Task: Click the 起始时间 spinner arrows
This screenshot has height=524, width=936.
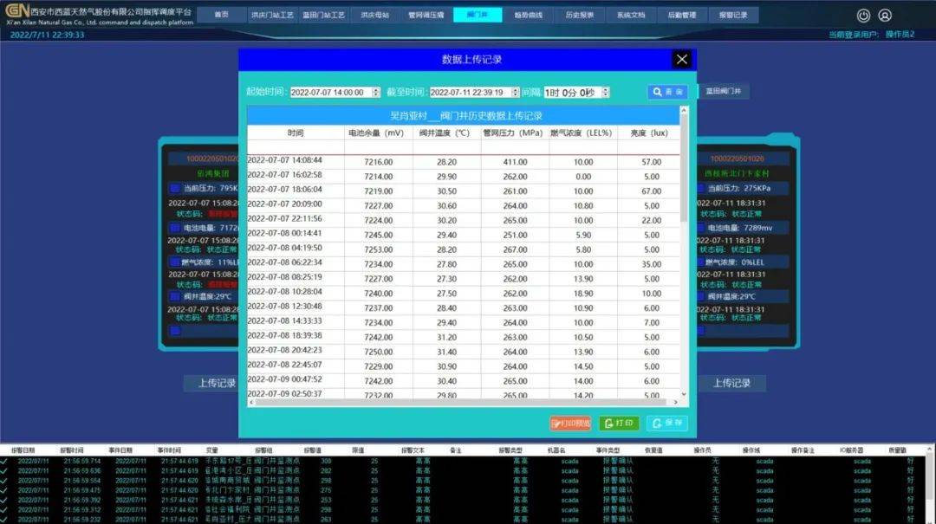Action: pos(376,93)
